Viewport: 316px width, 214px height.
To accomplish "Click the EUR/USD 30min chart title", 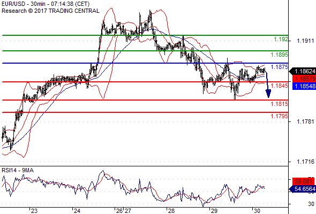I will [46, 4].
